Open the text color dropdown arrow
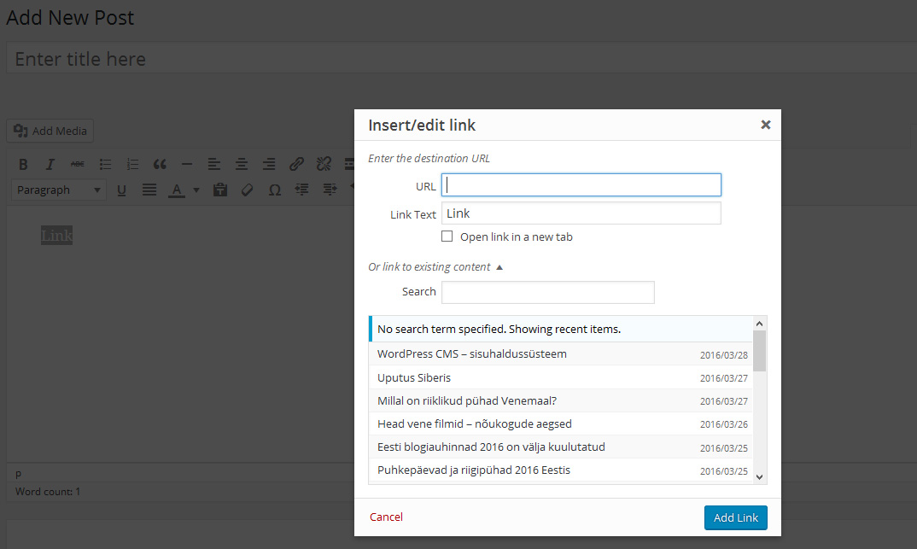The height and width of the screenshot is (549, 917). pos(196,190)
